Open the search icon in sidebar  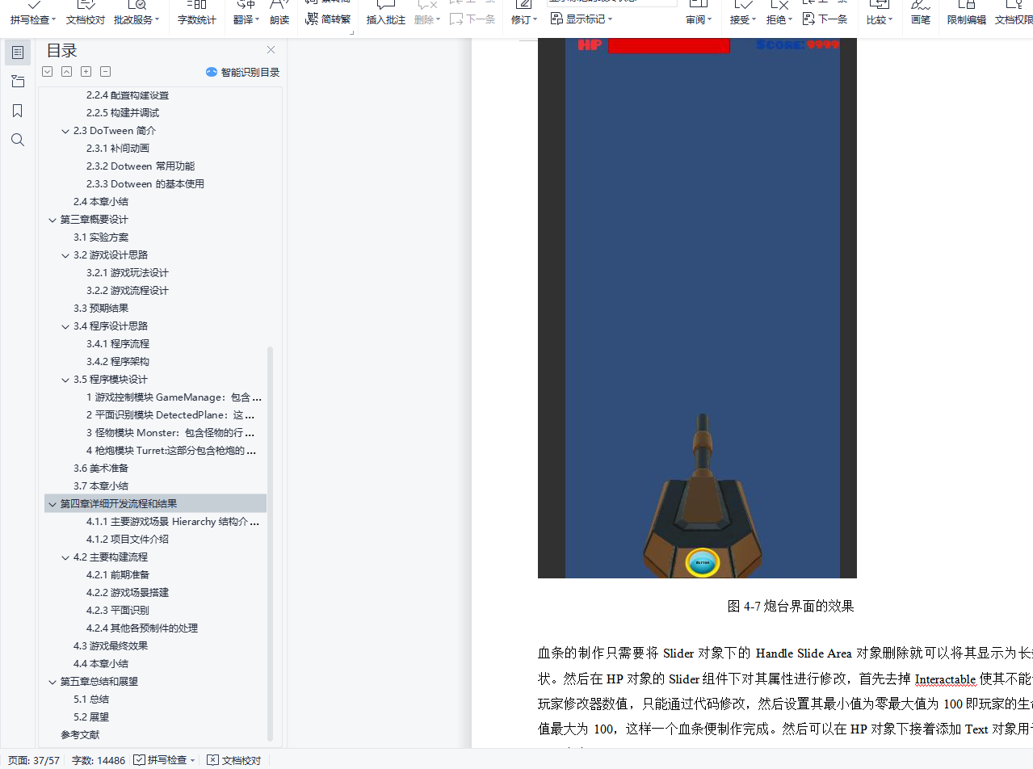(18, 140)
